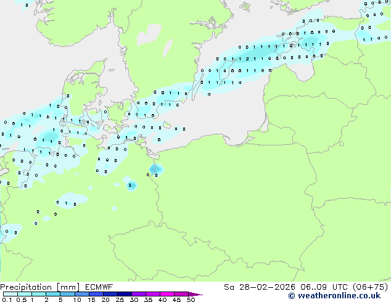This screenshot has width=391, height=302.
Task: Click the 40–45 mm bright magenta legend swatch
Action: tap(167, 294)
